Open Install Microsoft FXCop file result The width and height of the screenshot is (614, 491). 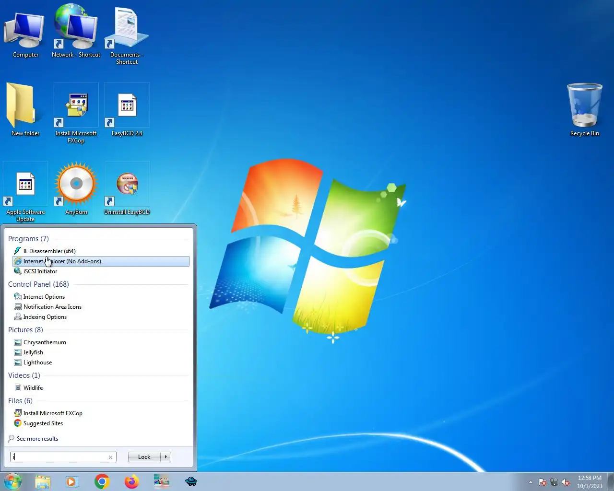coord(101,413)
